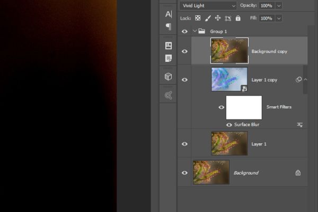Open the Opacity slider dropdown arrow
Screen dimensions: 318x212
[279, 6]
